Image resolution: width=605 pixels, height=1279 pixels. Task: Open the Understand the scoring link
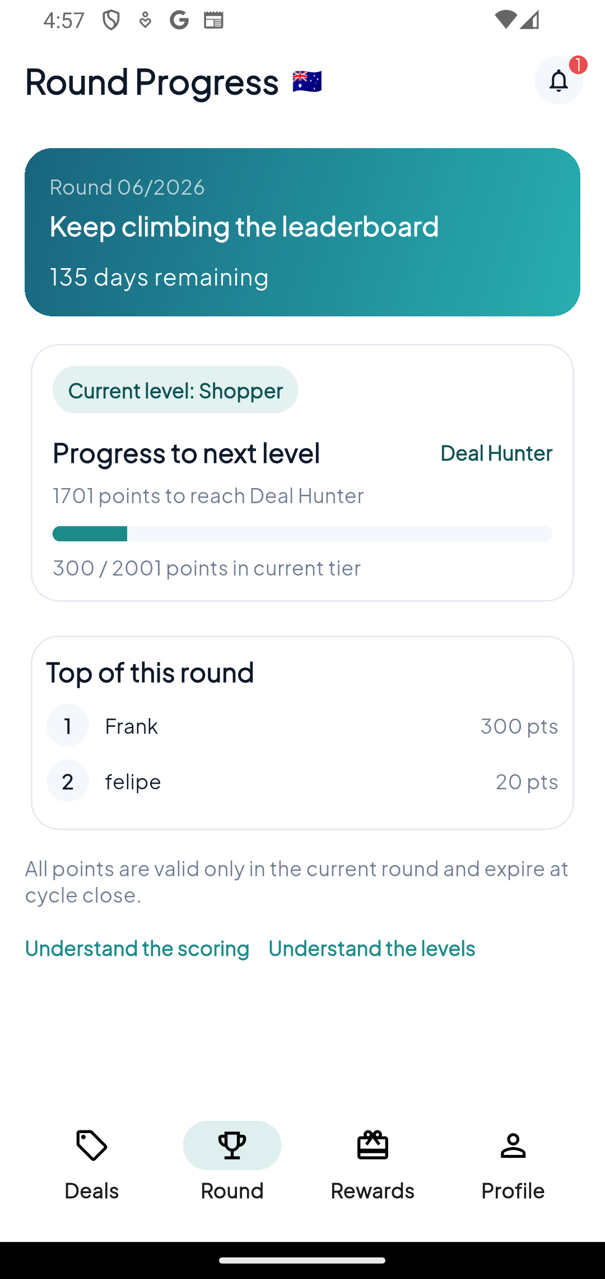(137, 948)
